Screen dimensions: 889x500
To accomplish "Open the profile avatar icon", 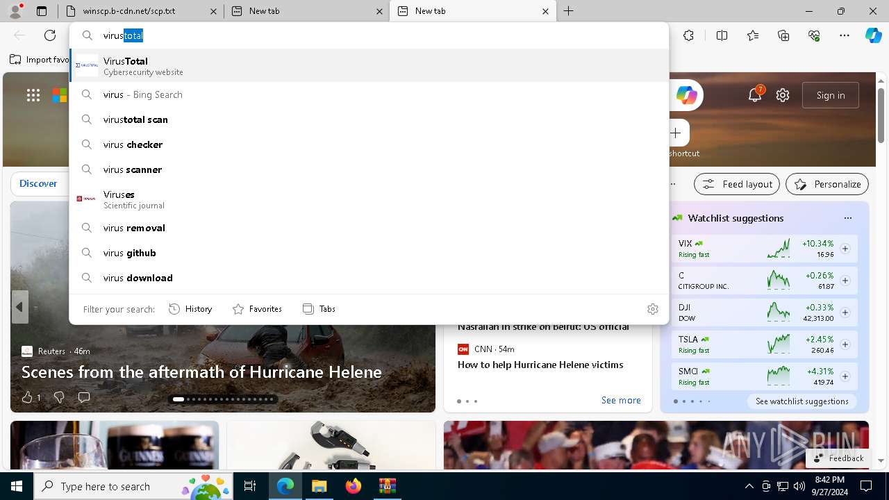I will click(x=15, y=10).
